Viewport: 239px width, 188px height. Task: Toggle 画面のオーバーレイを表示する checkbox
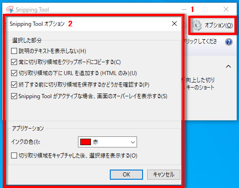[x=14, y=96]
